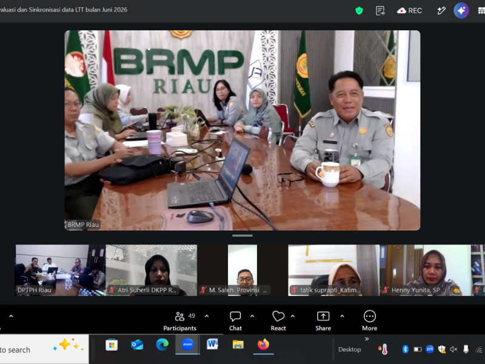Launch the AI Companion sparkle button
Image resolution: width=485 pixels, height=364 pixels.
coord(461,11)
